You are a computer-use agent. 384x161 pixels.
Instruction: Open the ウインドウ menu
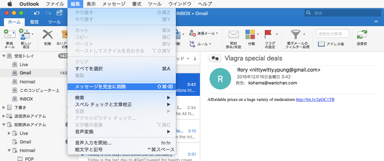pyautogui.click(x=180, y=4)
